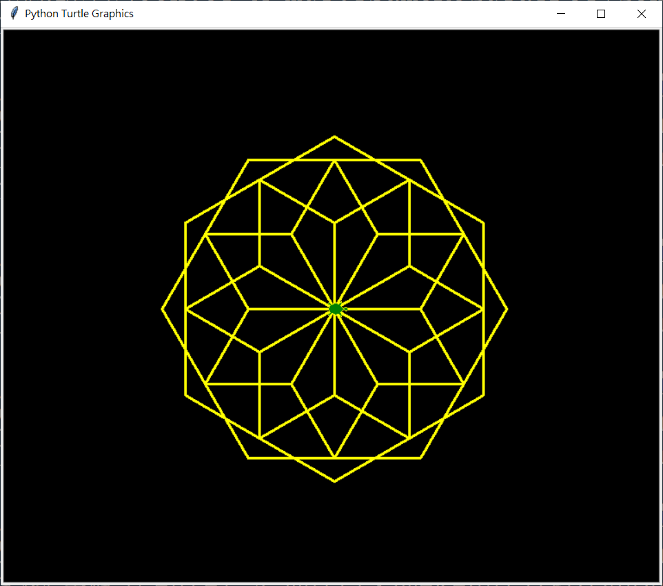This screenshot has width=663, height=586.
Task: Click the minimize button of the window
Action: 560,13
